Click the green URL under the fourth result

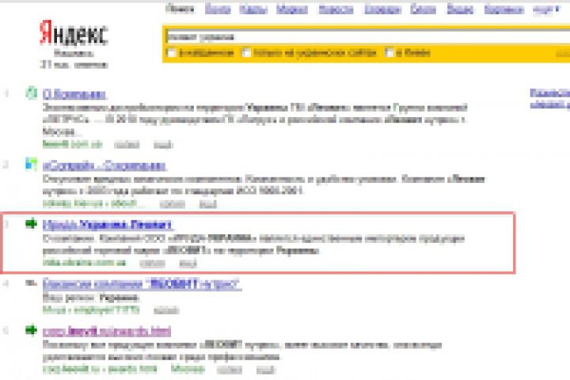(91, 310)
